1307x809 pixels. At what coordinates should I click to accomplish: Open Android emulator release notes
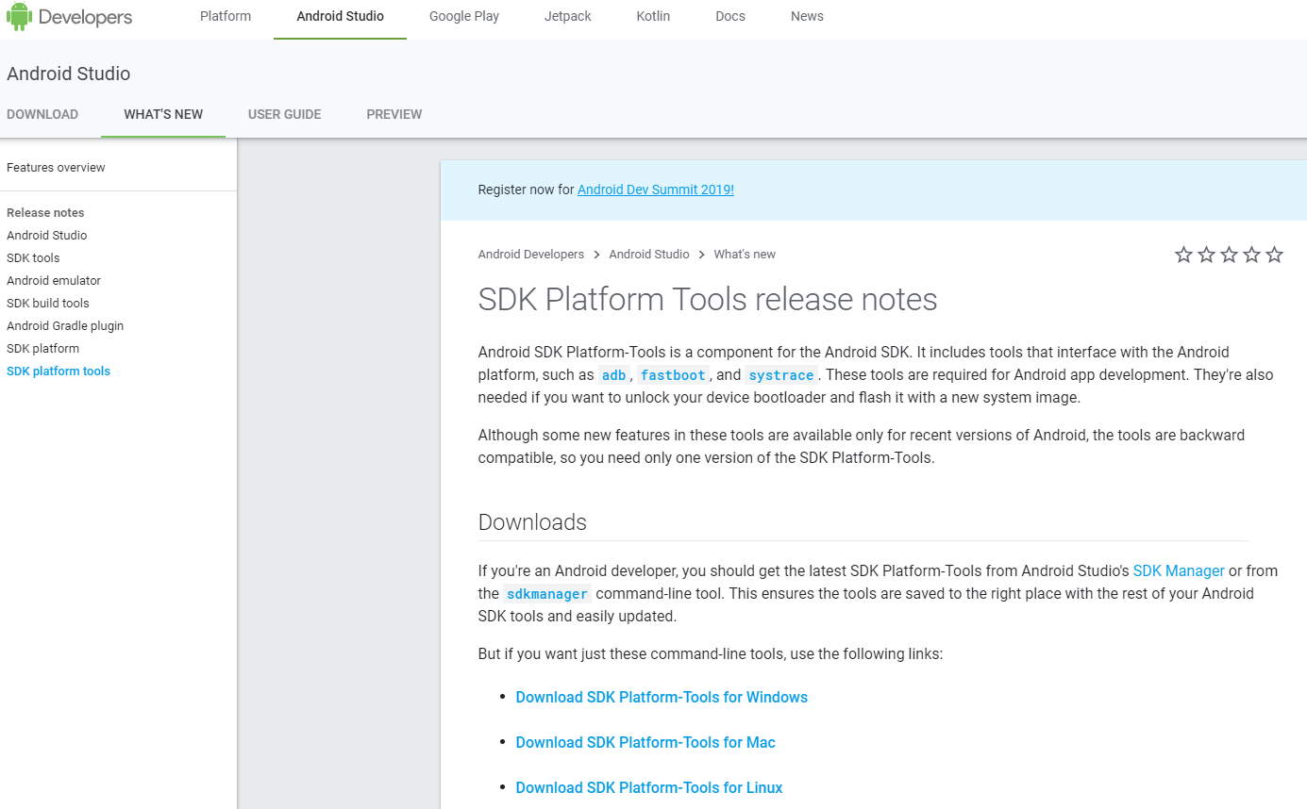[54, 280]
